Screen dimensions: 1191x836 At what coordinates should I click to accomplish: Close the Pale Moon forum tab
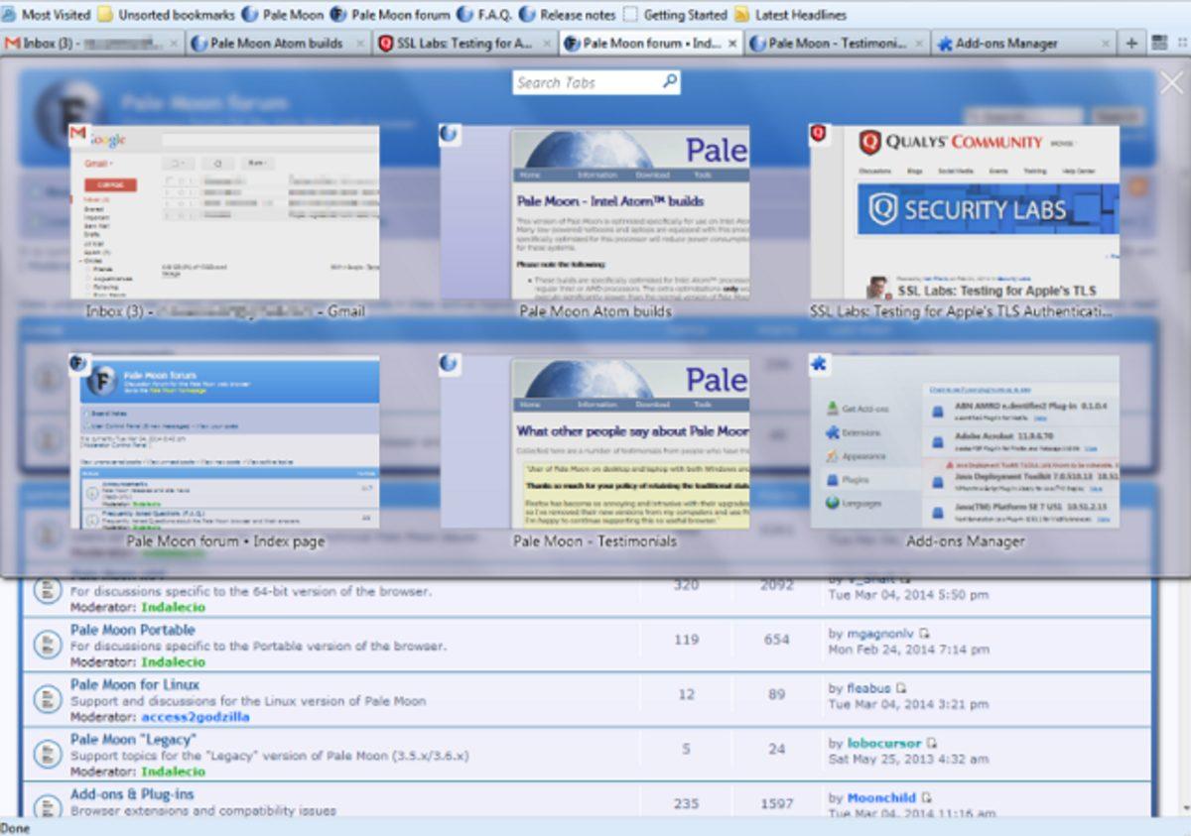coord(733,44)
